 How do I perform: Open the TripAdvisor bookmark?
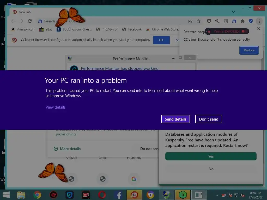[x=107, y=29]
